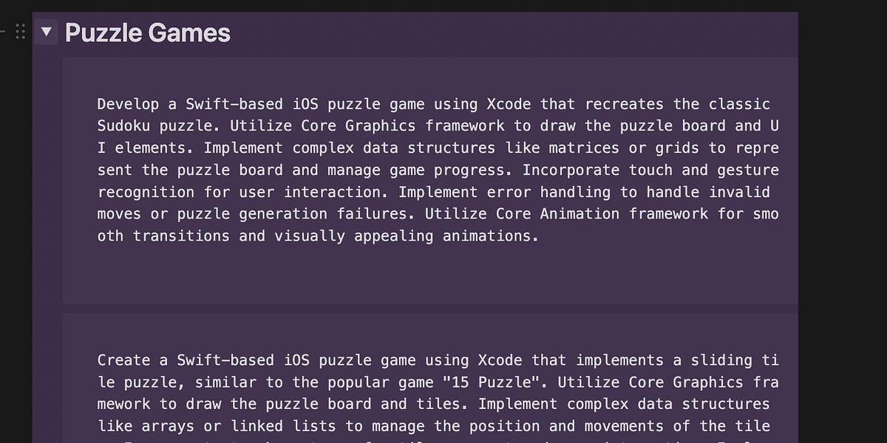Click the word Xcode in the first block
The image size is (887, 443).
(x=509, y=104)
